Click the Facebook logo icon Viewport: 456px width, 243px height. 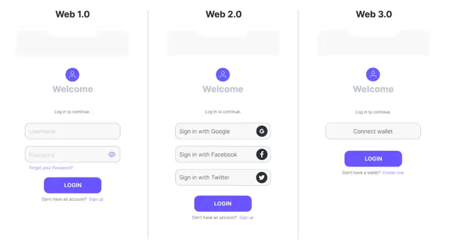coord(262,154)
